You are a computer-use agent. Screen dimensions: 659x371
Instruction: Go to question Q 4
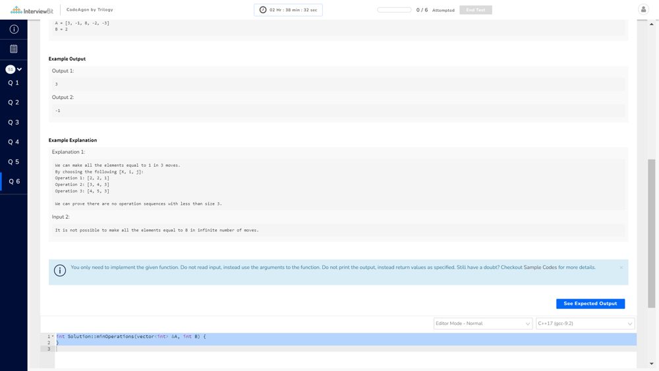click(x=13, y=142)
